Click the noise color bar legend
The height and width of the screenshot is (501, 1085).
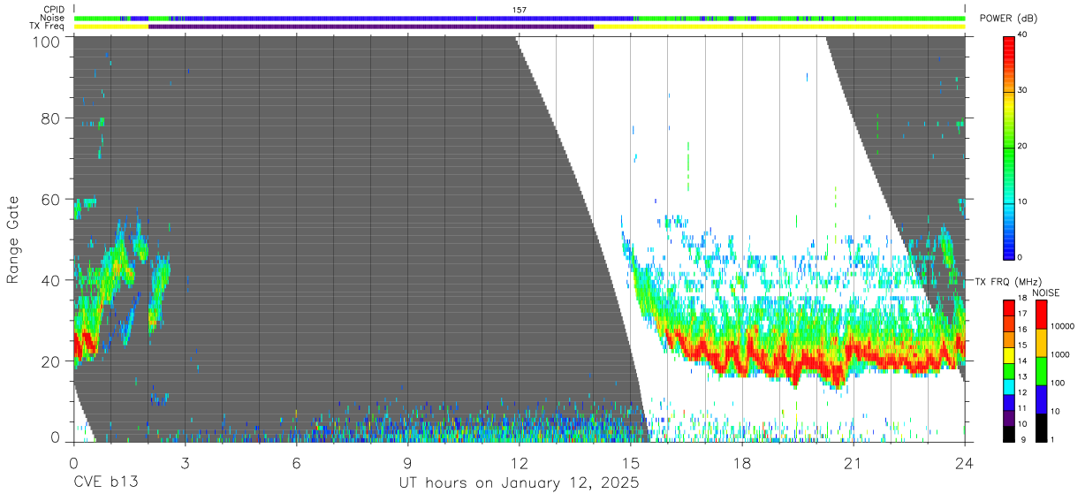tap(1042, 371)
